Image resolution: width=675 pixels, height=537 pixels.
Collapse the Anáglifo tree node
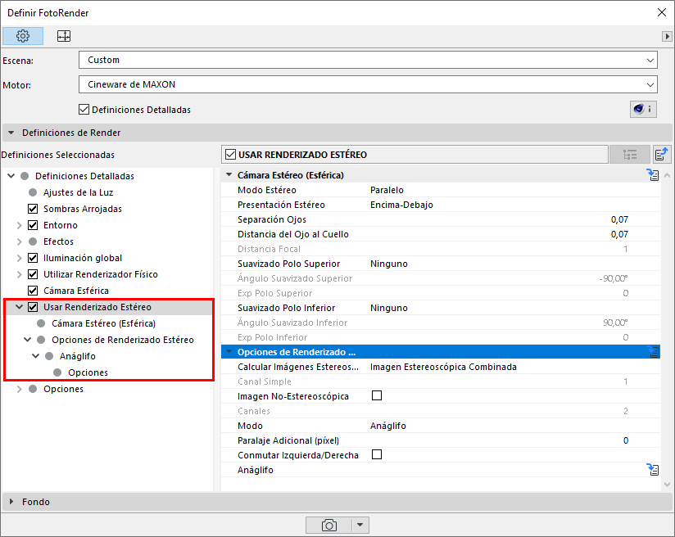36,356
